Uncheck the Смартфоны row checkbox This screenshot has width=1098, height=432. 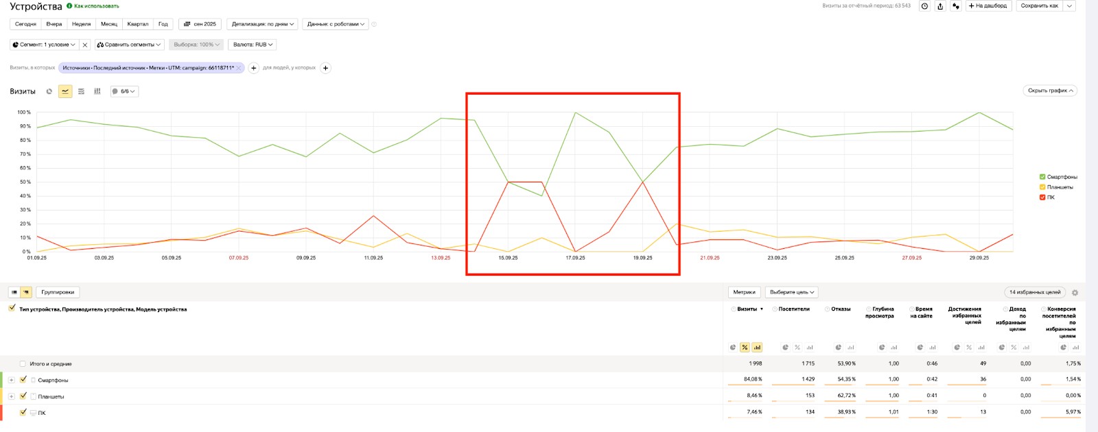(23, 379)
